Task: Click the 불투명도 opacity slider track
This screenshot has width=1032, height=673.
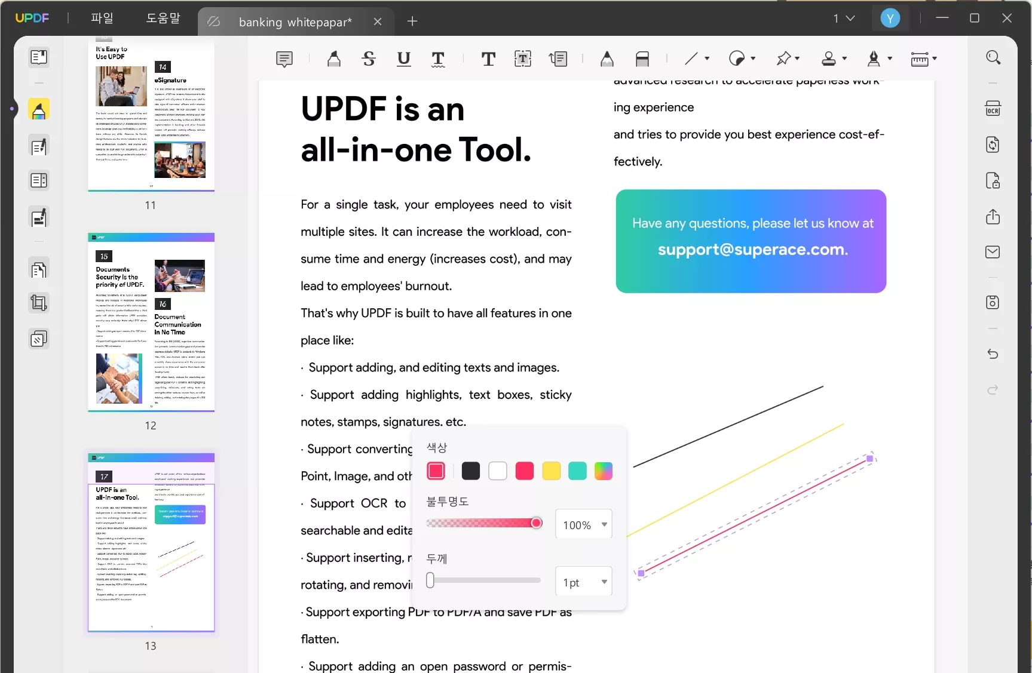Action: click(x=485, y=524)
